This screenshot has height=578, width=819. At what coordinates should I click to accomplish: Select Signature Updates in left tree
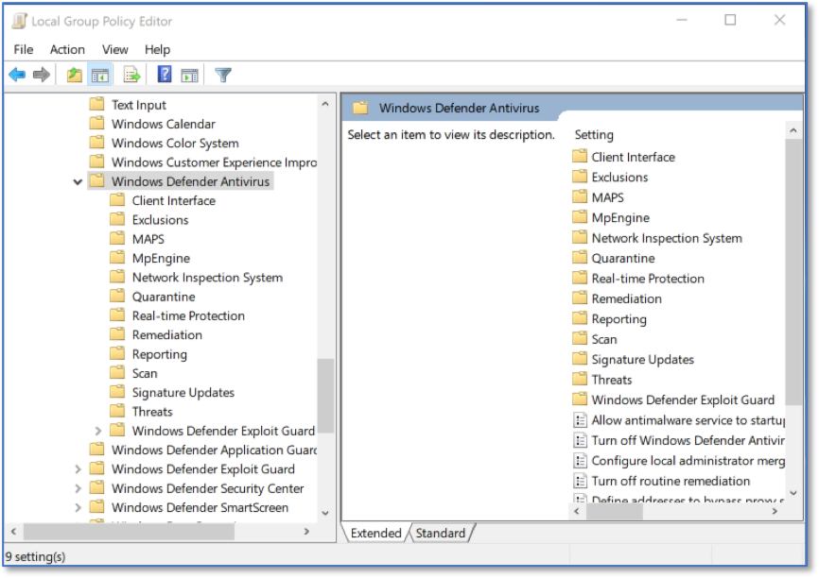[183, 392]
